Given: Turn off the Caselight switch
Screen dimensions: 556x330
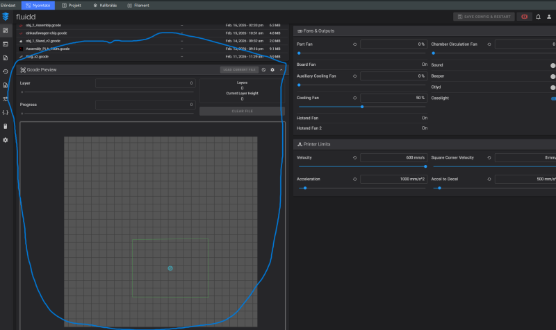Looking at the screenshot, I should [553, 98].
